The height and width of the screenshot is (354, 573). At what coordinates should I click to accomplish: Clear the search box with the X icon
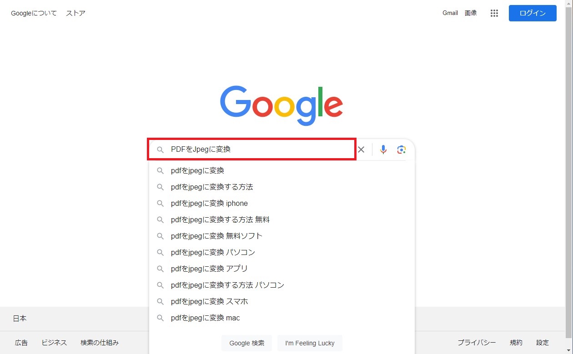(x=361, y=150)
